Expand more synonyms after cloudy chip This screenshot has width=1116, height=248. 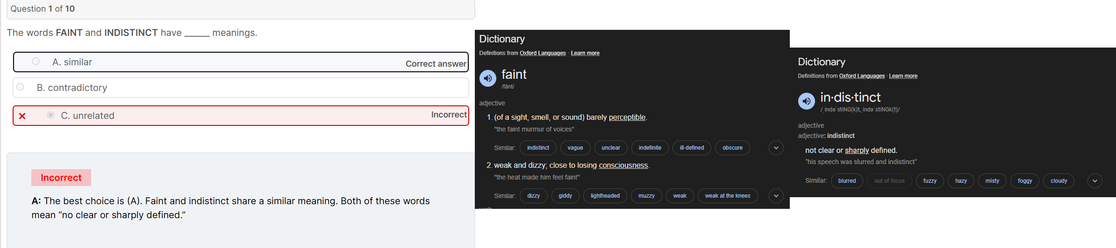click(x=1095, y=181)
